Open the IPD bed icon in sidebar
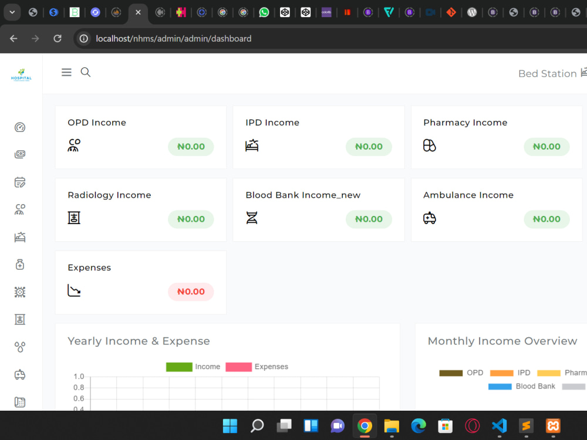The image size is (587, 440). coord(20,237)
